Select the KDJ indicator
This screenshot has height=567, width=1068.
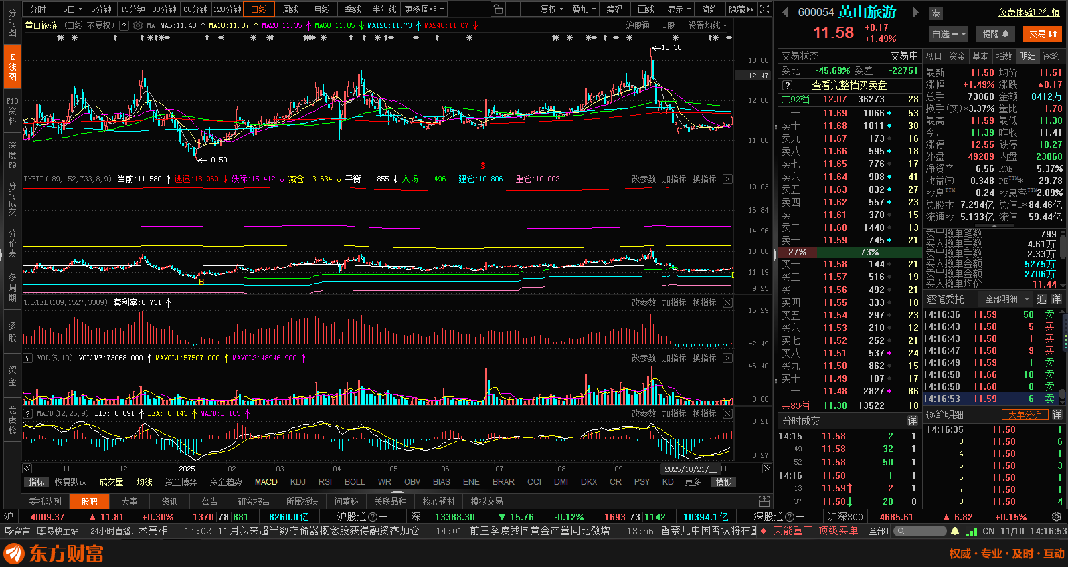(x=298, y=482)
